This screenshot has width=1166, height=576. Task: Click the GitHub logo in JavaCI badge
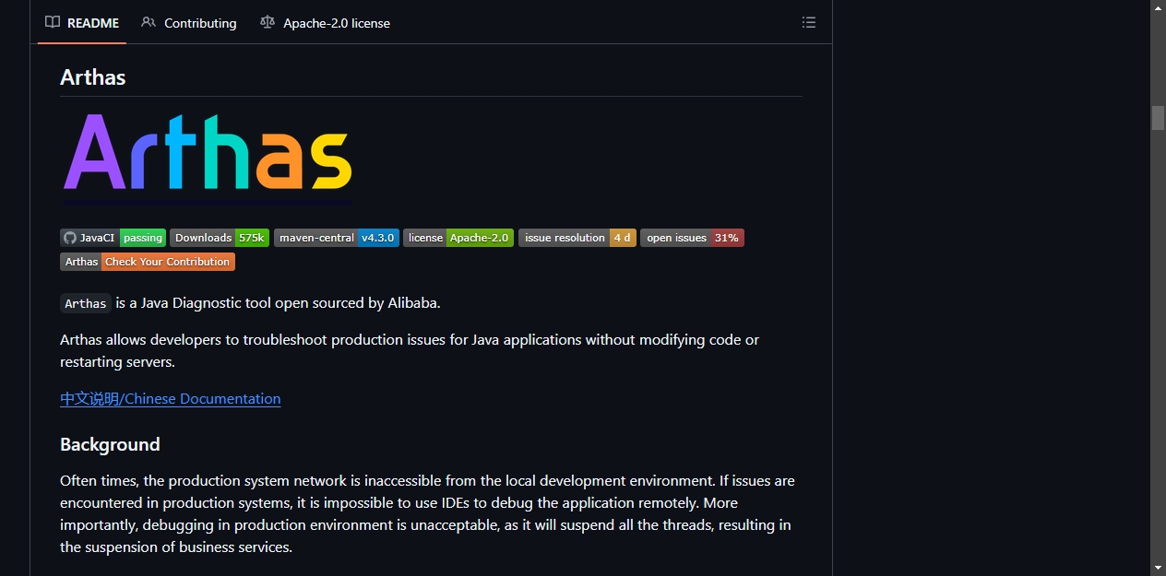[69, 238]
